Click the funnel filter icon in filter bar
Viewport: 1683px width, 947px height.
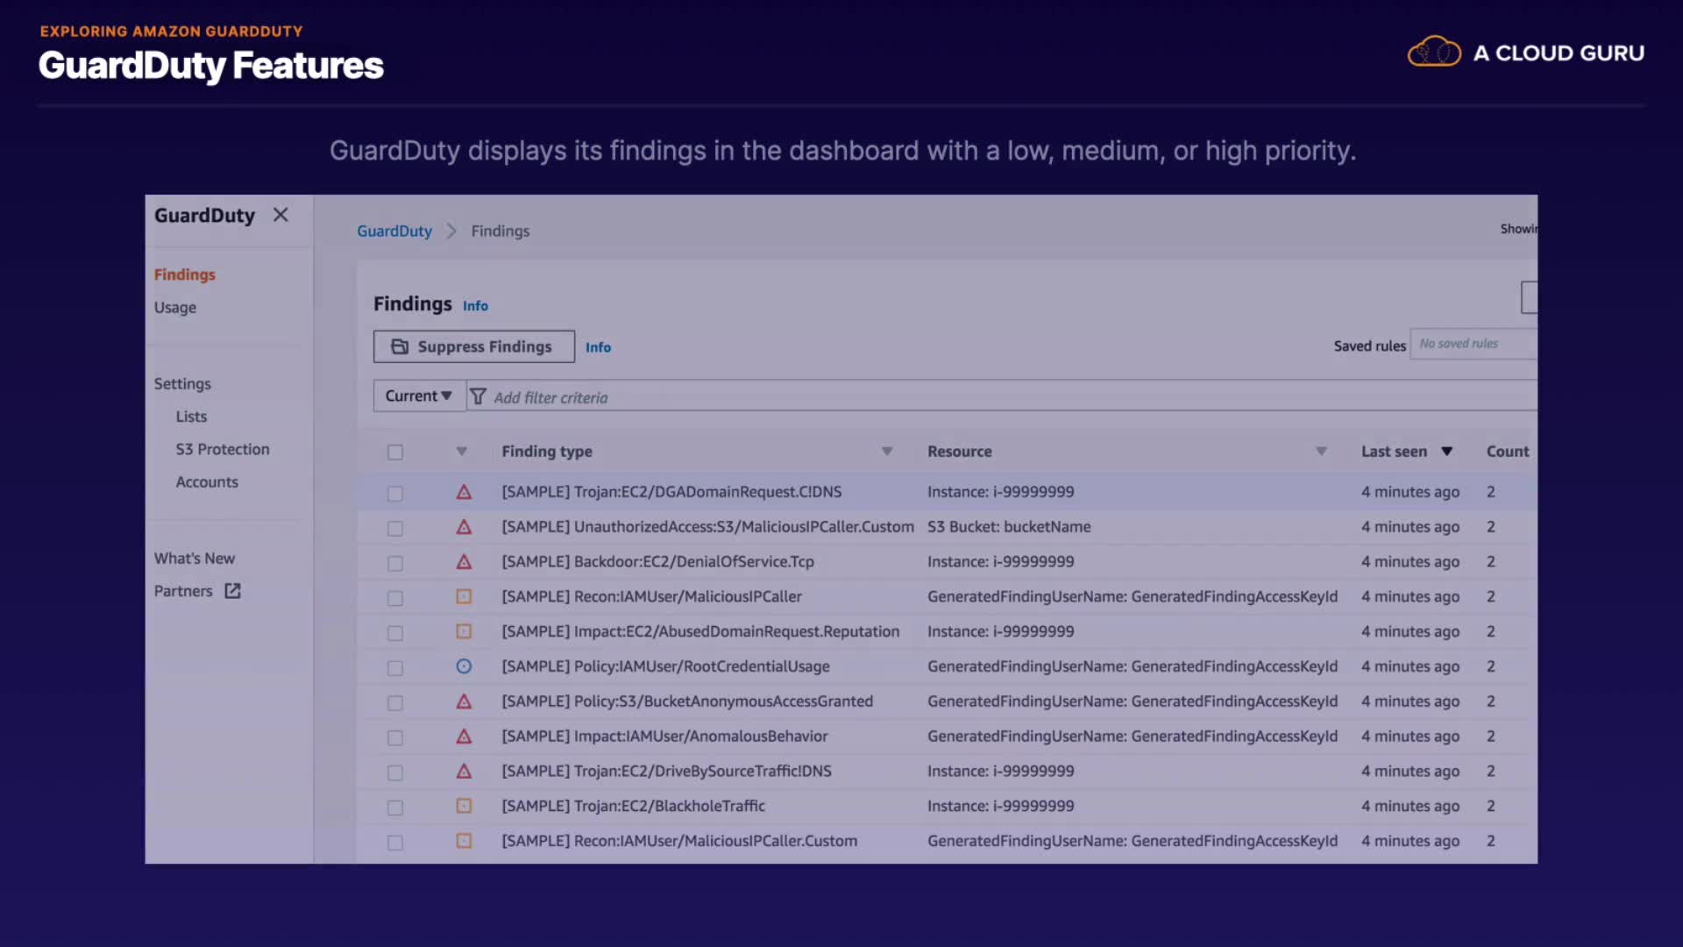point(478,396)
